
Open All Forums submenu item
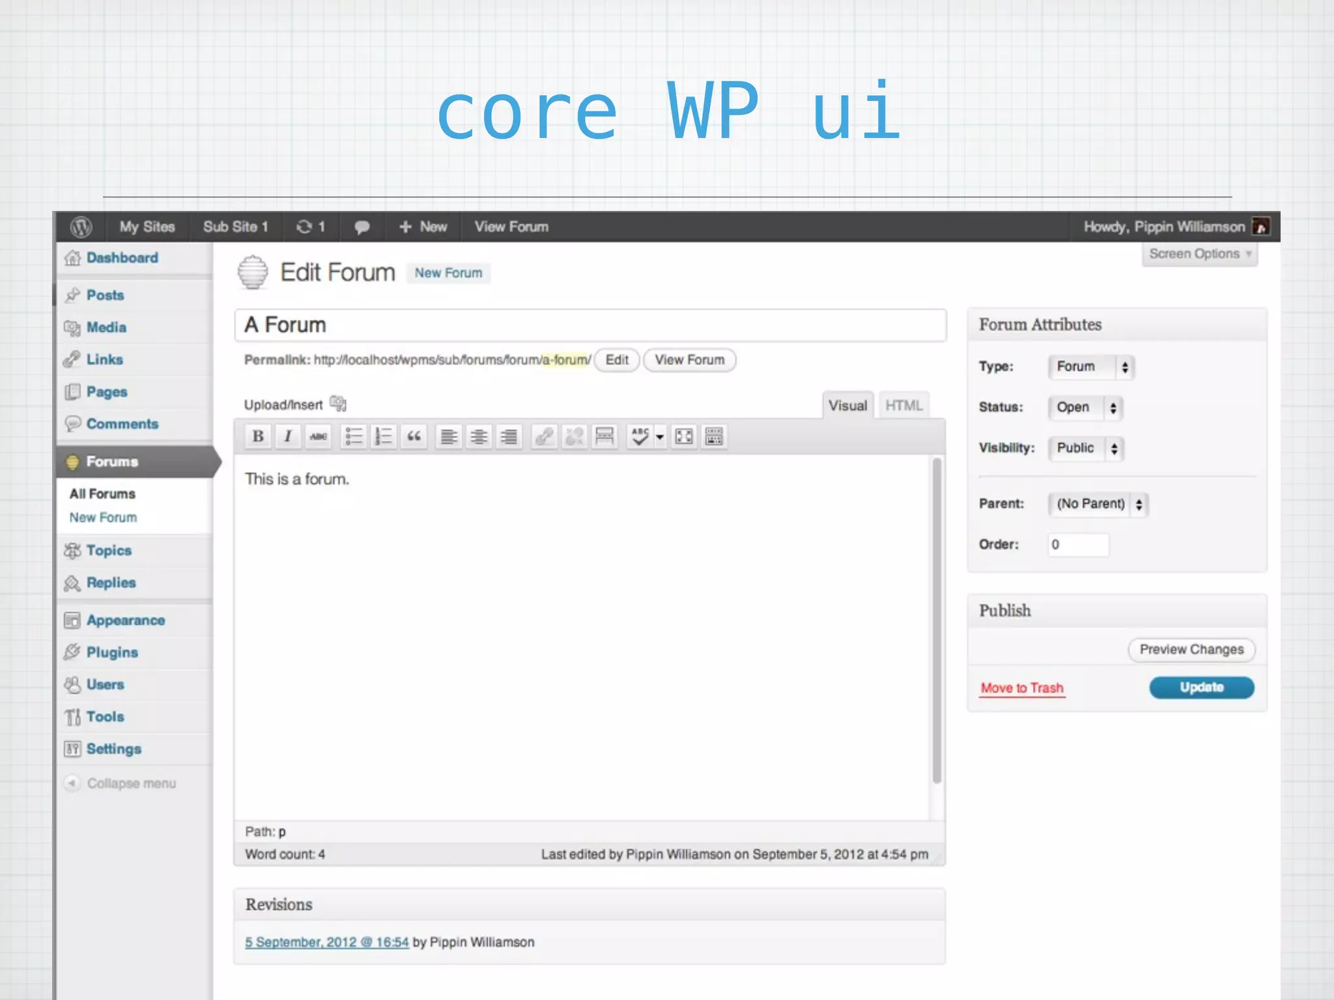click(102, 494)
